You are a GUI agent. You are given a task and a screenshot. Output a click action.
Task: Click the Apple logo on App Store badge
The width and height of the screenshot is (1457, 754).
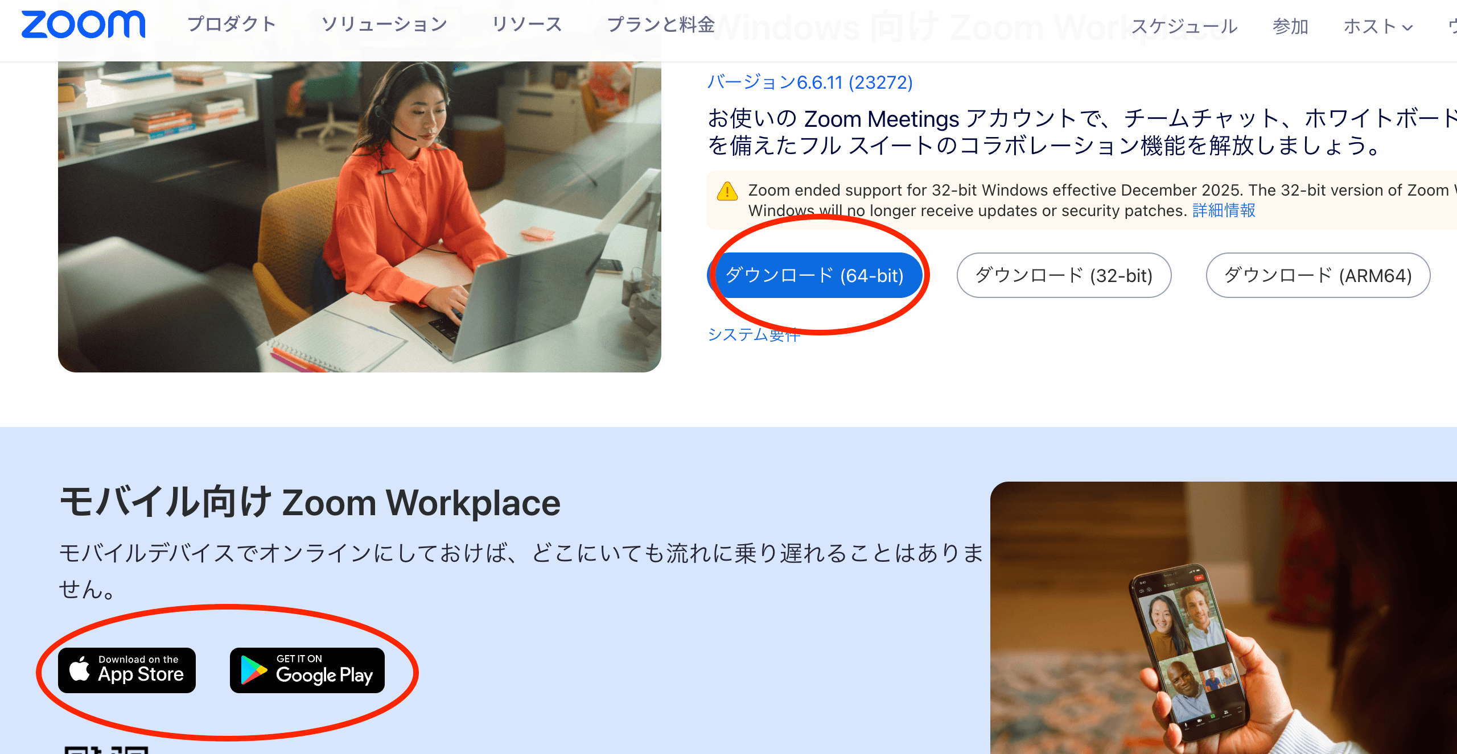(x=80, y=669)
